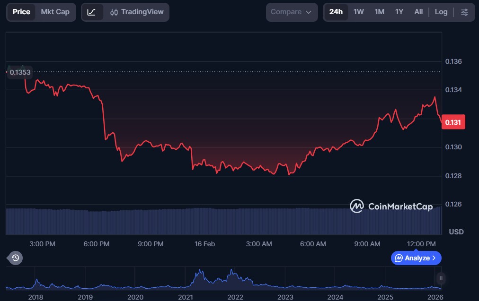Open chart settings sliders icon
479x301 pixels.
464,12
